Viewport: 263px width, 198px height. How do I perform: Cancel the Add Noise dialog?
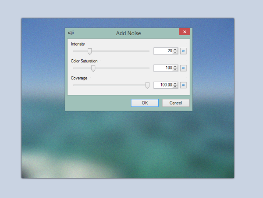(x=176, y=103)
